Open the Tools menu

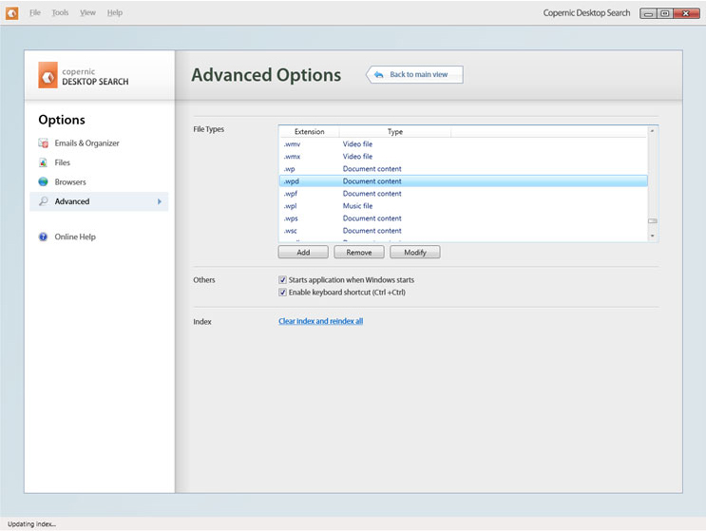point(60,12)
